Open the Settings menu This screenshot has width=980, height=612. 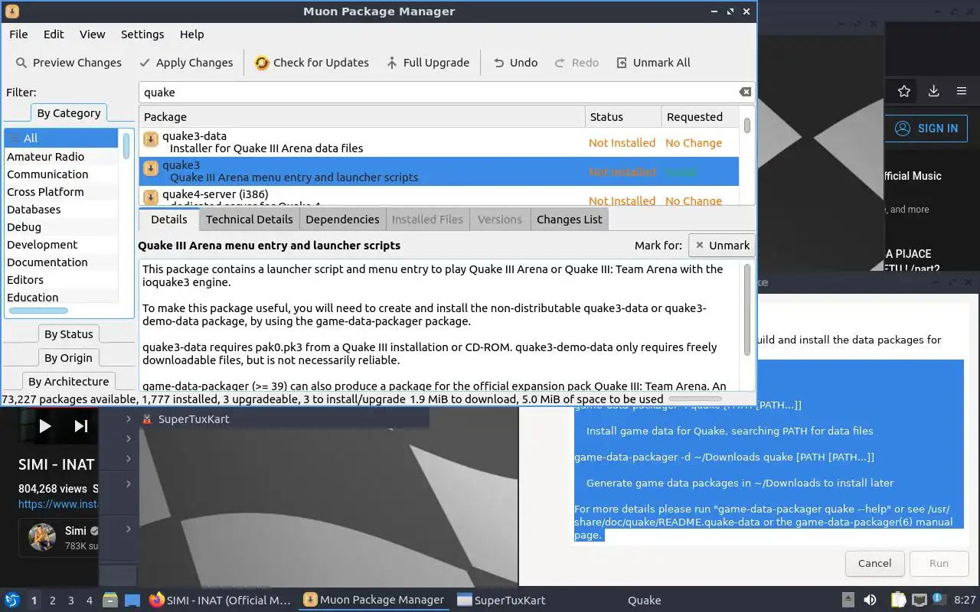(x=142, y=34)
